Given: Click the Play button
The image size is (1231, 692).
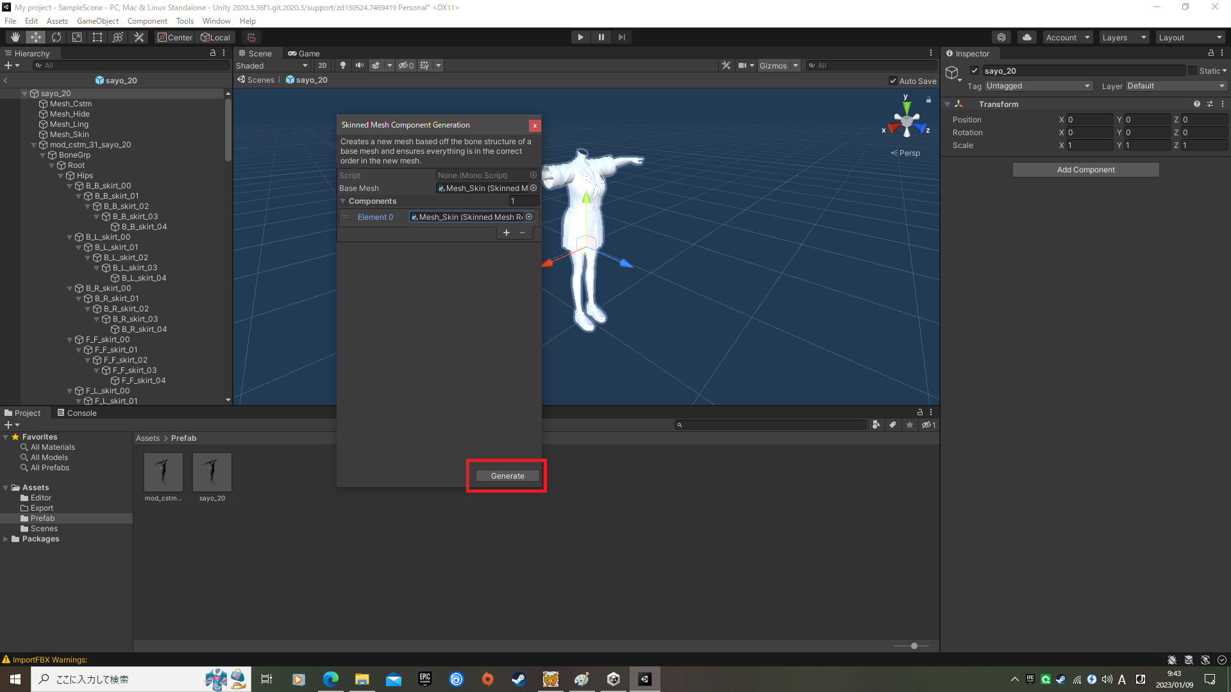Looking at the screenshot, I should point(580,37).
